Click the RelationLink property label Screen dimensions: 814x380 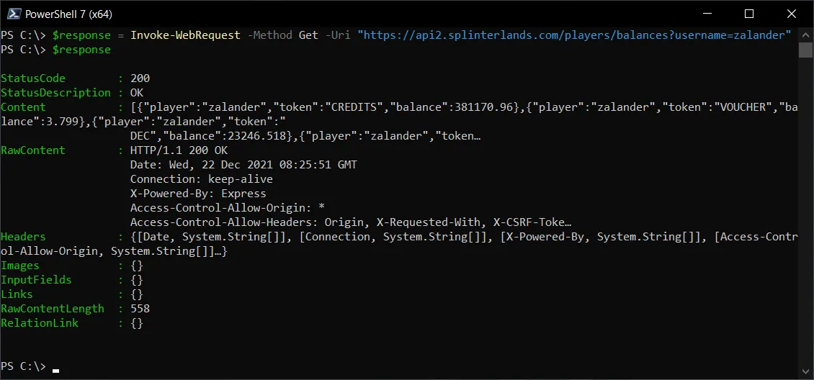(40, 323)
